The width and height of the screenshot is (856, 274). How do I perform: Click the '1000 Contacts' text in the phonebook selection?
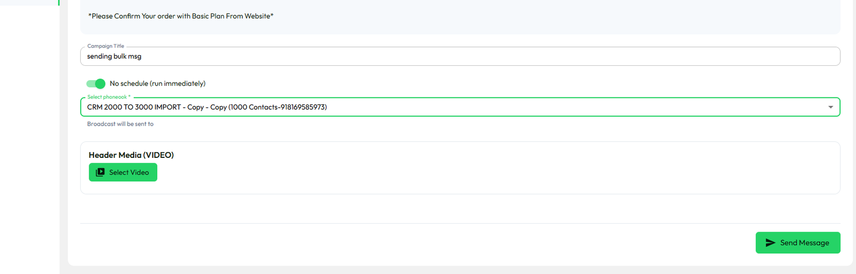click(x=255, y=107)
